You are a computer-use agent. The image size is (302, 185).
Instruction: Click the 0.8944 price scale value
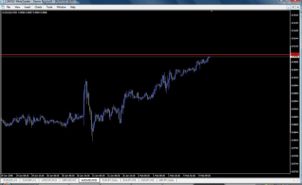point(295,101)
